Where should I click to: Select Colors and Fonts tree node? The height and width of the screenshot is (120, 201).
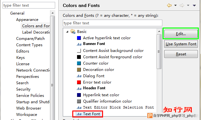(x=36, y=26)
